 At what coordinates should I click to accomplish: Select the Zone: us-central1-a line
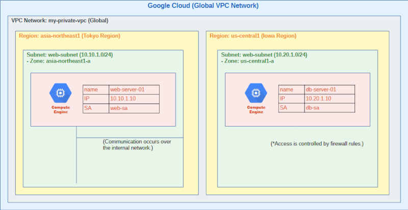tap(247, 61)
